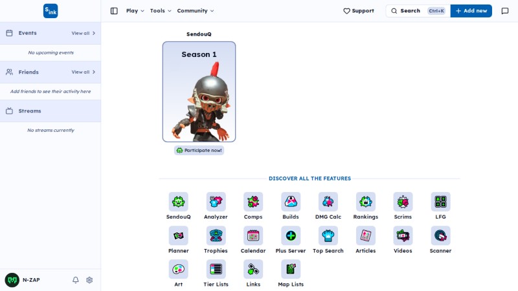Open the Scrims feature icon
This screenshot has width=518, height=291.
point(403,202)
